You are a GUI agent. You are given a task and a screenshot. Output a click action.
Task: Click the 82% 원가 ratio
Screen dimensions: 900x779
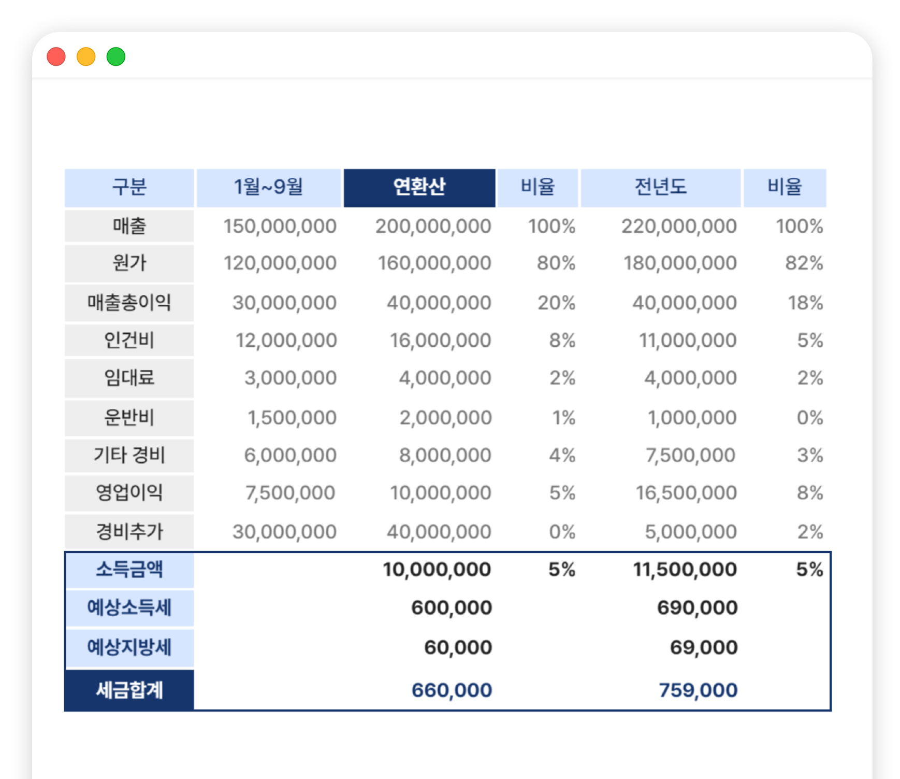coord(804,263)
